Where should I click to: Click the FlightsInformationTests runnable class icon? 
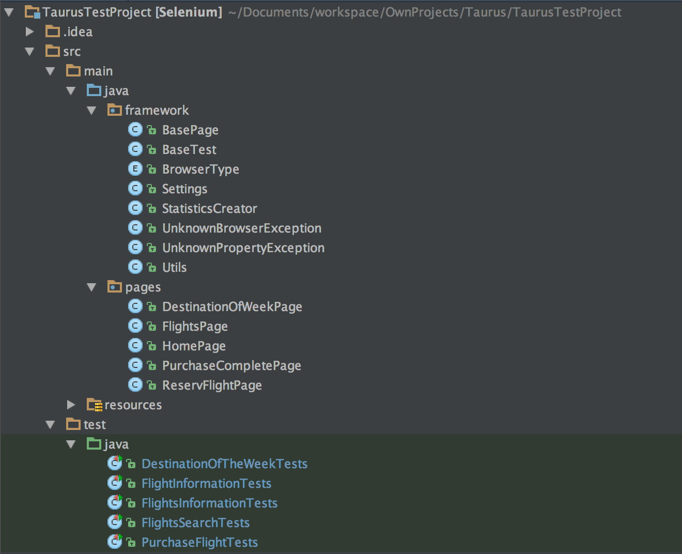tap(115, 502)
